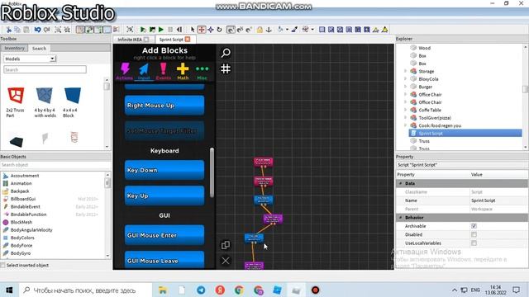Add the Set Mouse Target Filter block

click(x=164, y=130)
